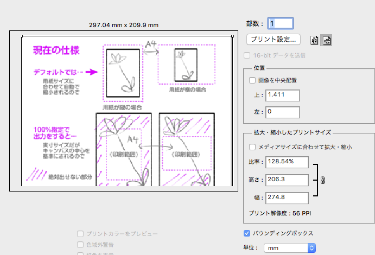Click the 部数 copies field
Image resolution: width=375 pixels, height=255 pixels.
click(281, 23)
